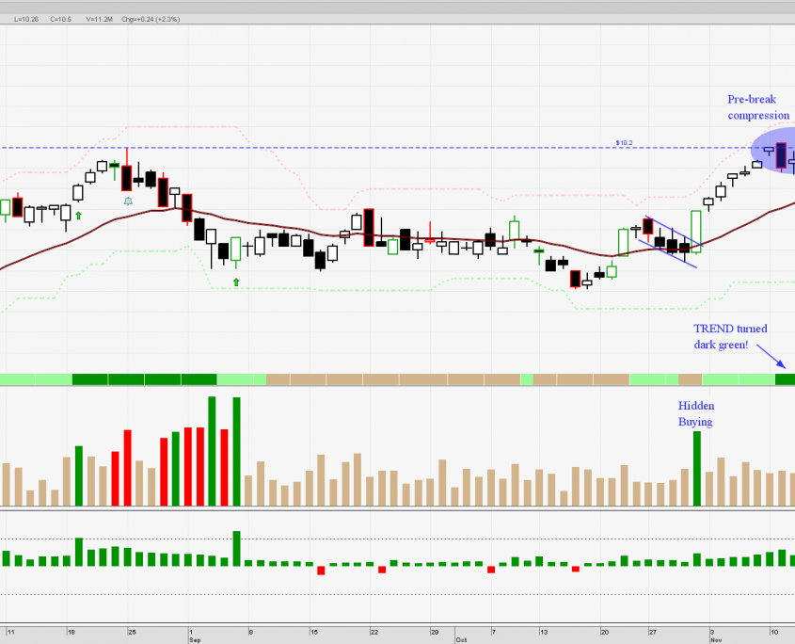
Task: Click the Chg=+0.24 (+2.3%) header readout
Action: 146,19
